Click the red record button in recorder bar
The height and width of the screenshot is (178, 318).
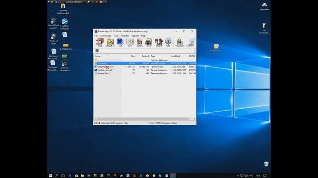pos(97,2)
